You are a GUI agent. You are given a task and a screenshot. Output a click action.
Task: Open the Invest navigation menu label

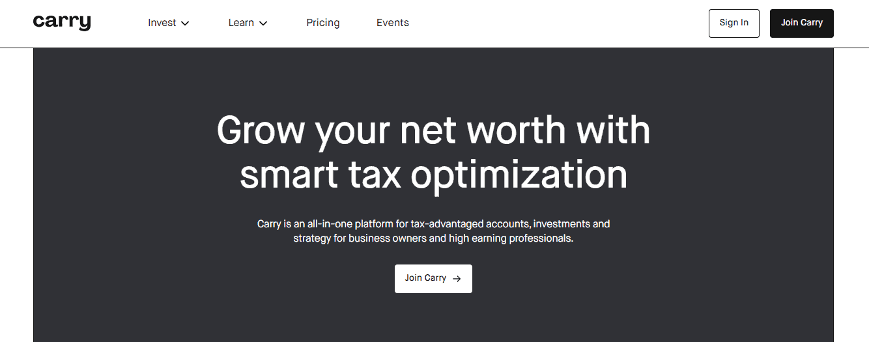click(162, 23)
